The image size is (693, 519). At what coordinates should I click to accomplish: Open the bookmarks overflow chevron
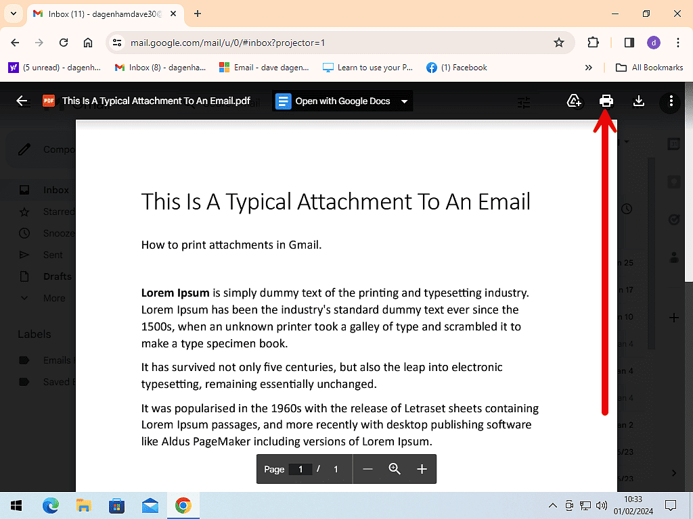click(589, 67)
